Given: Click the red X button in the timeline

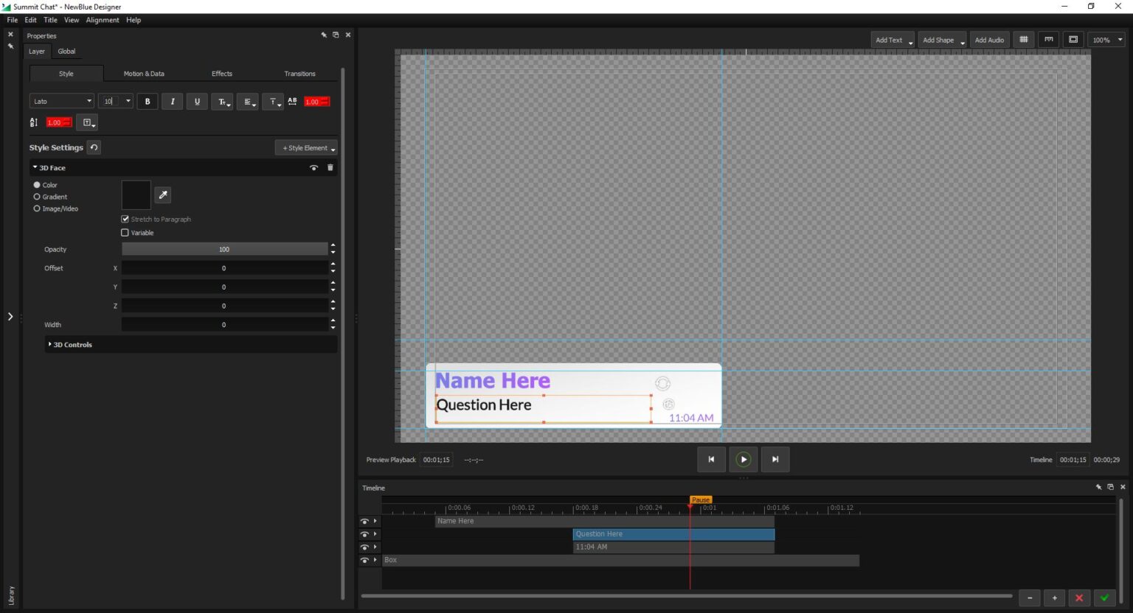Looking at the screenshot, I should coord(1079,598).
